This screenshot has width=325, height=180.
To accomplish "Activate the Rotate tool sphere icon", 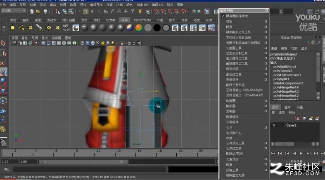I will tap(4, 82).
